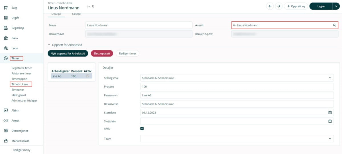Click Nytt oppsett for Arbeidstid button
This screenshot has width=342, height=154.
68,53
